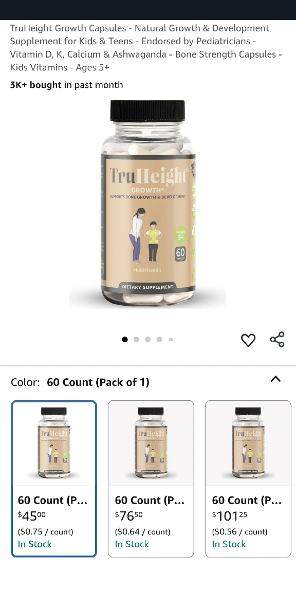Tap bottle thumbnail in $101.25 option card

(x=248, y=443)
